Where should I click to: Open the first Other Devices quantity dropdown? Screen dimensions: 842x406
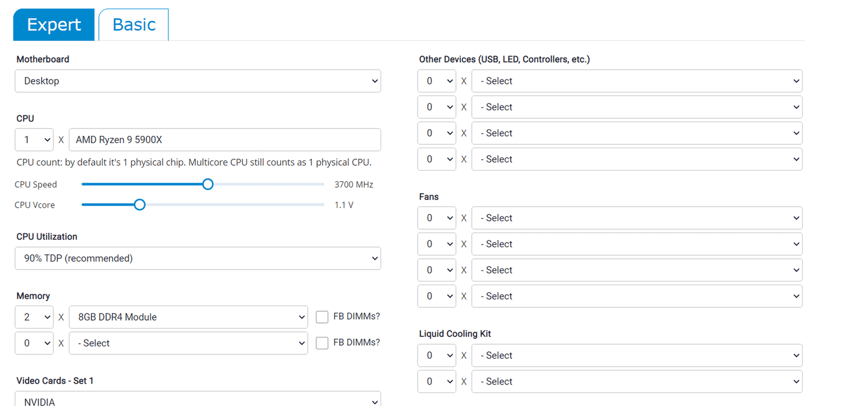(437, 81)
